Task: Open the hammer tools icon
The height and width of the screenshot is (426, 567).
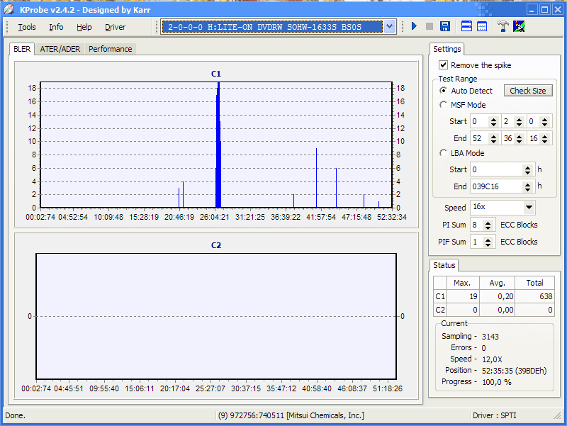Action: 503,27
